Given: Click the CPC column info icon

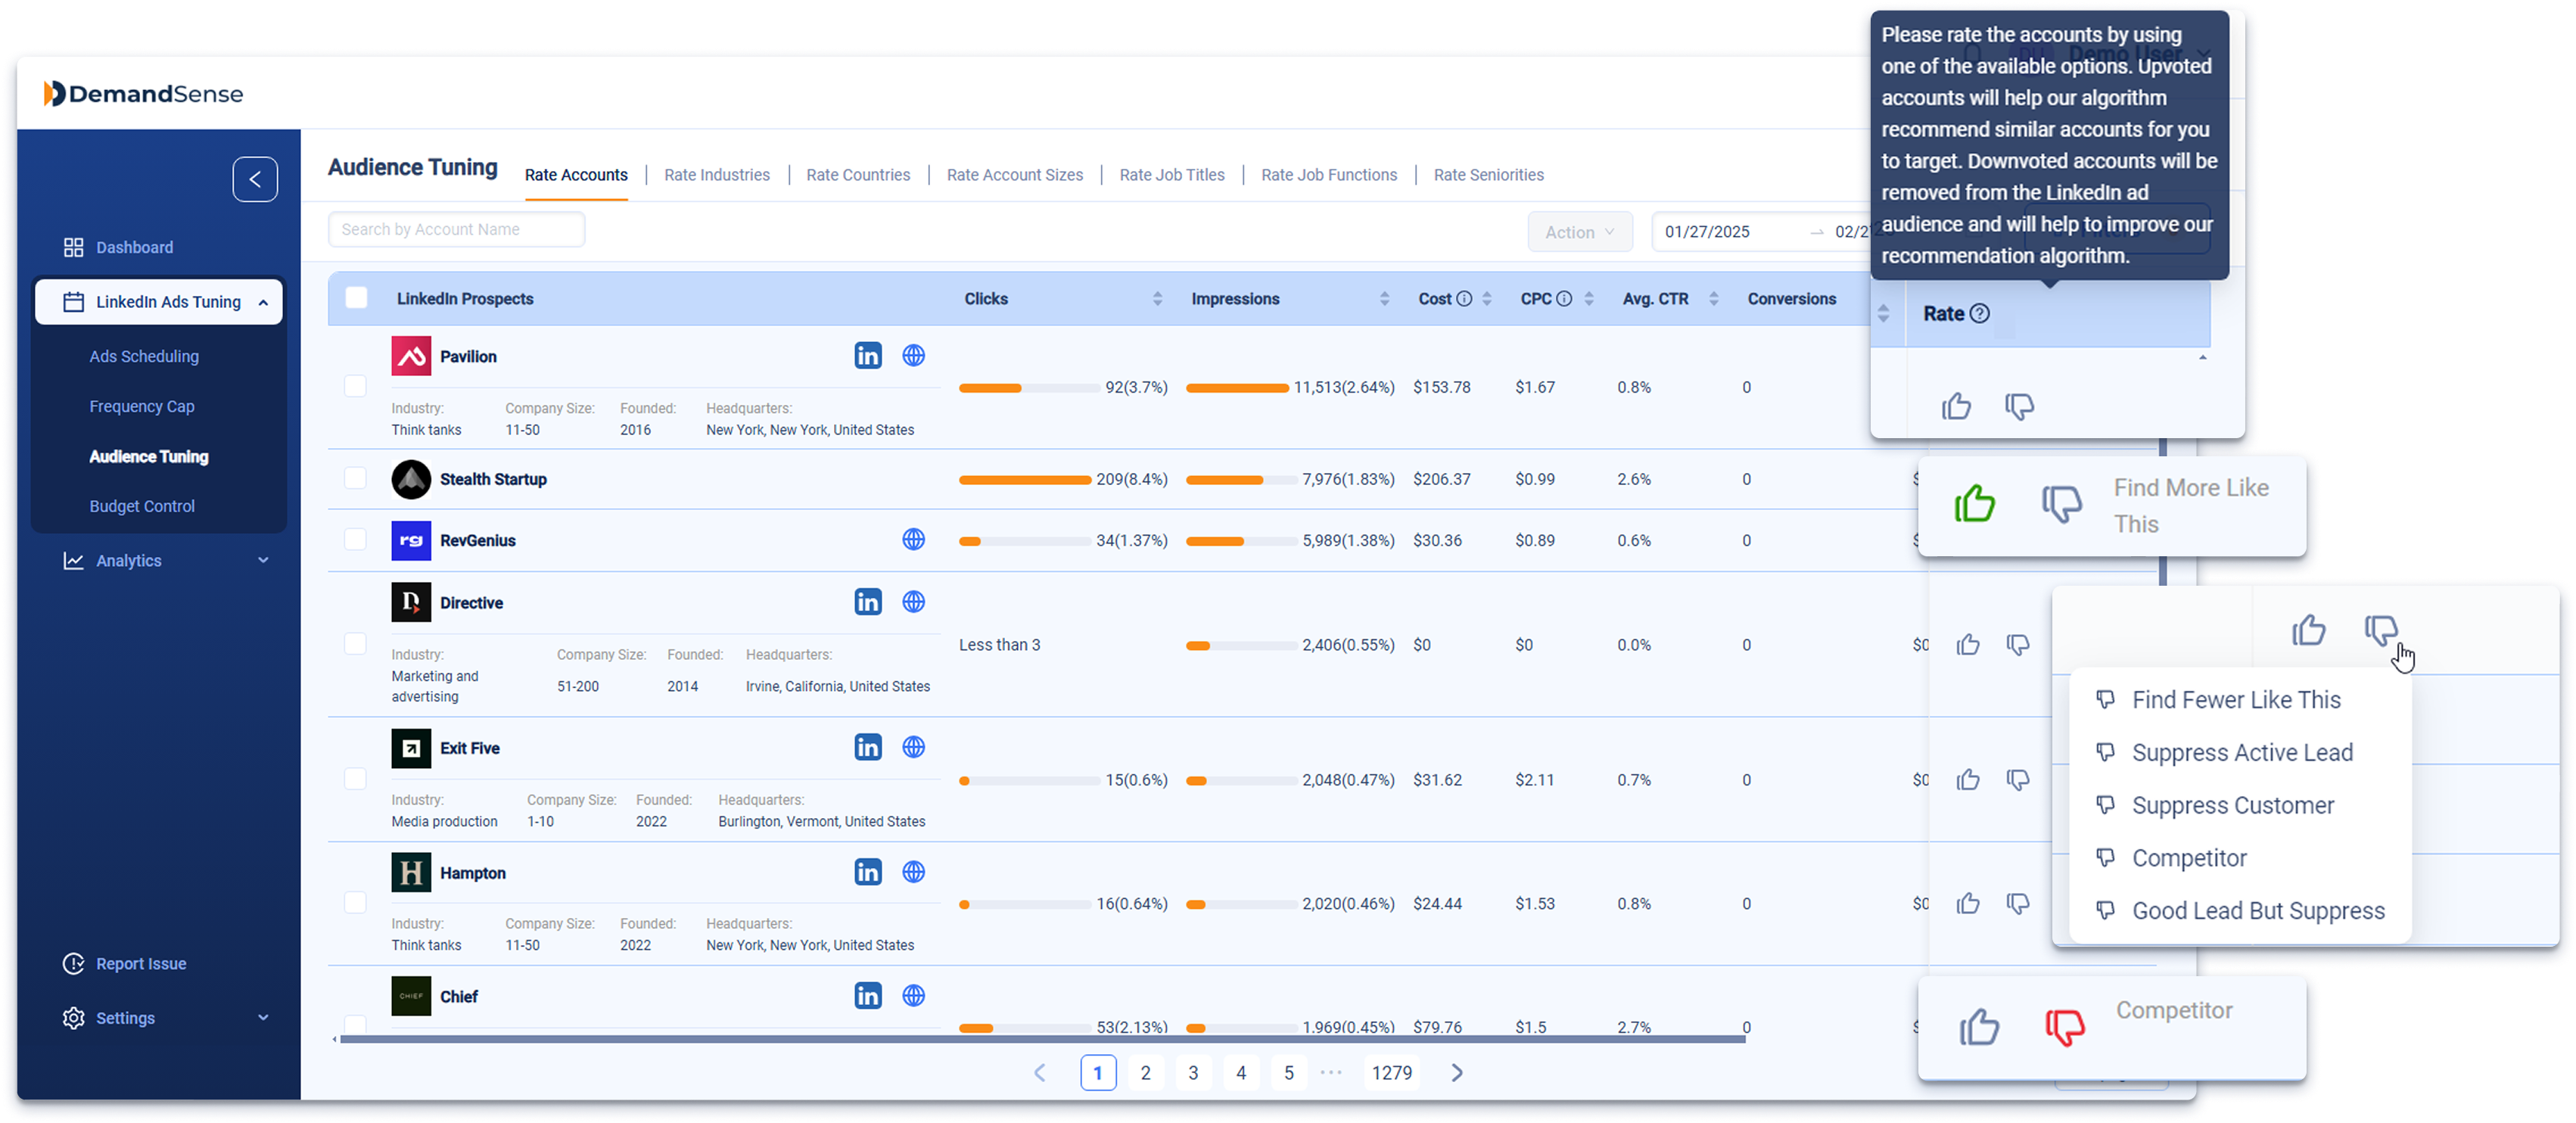Looking at the screenshot, I should point(1563,298).
